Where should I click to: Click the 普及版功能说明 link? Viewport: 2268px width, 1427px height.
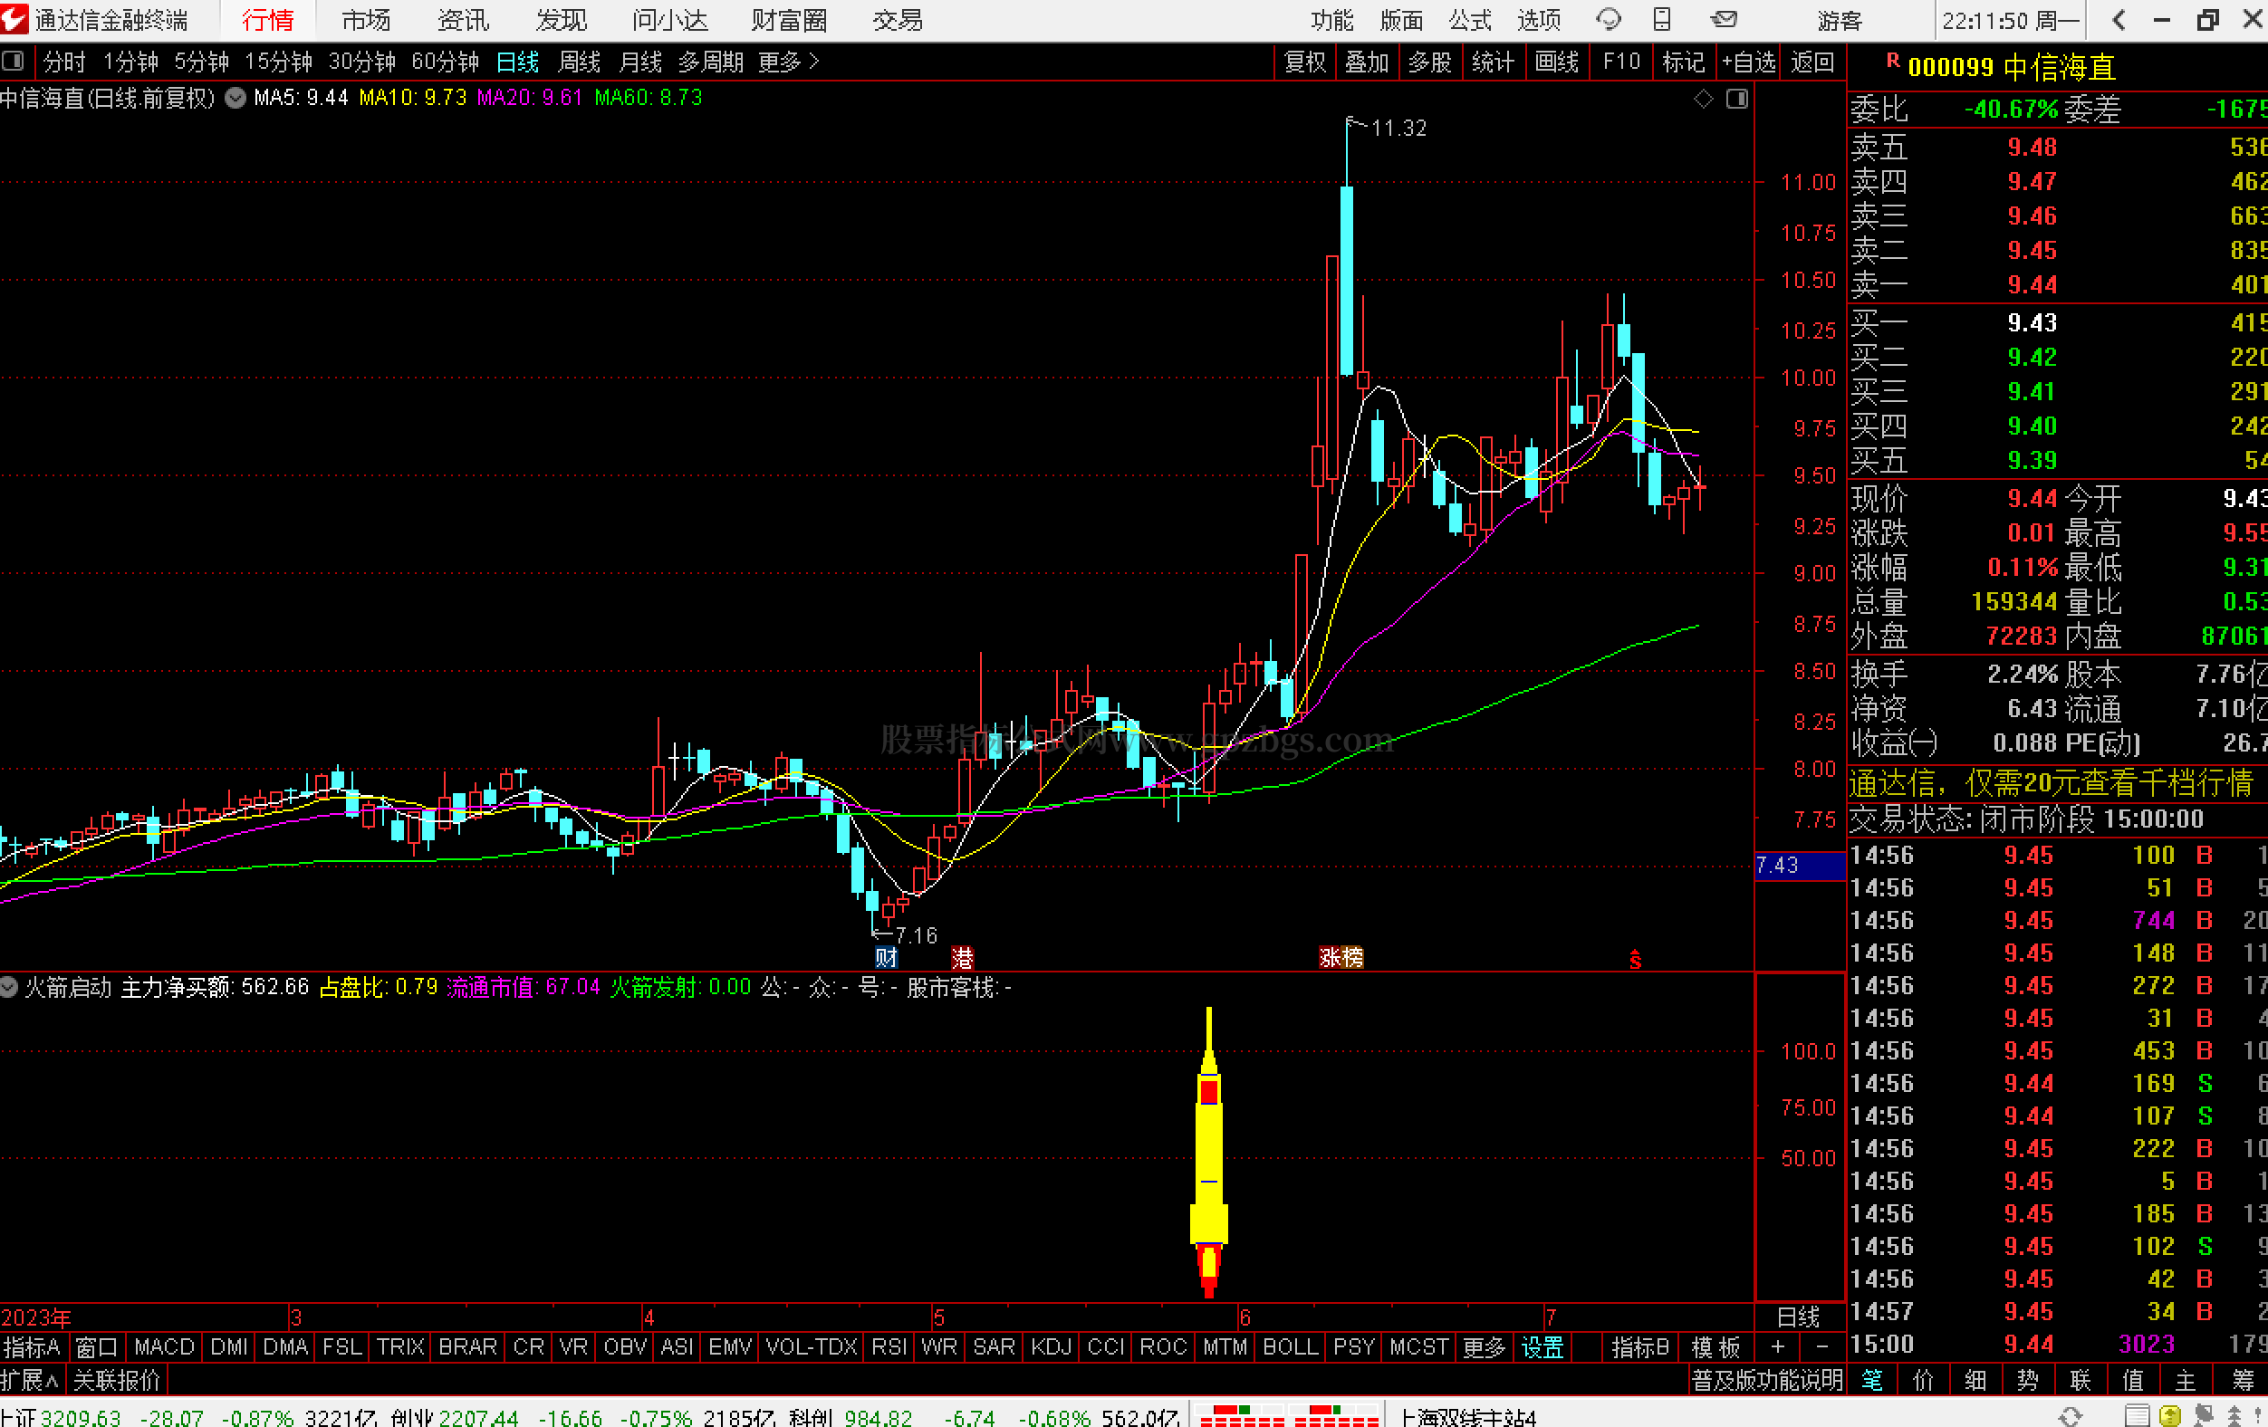(1767, 1380)
